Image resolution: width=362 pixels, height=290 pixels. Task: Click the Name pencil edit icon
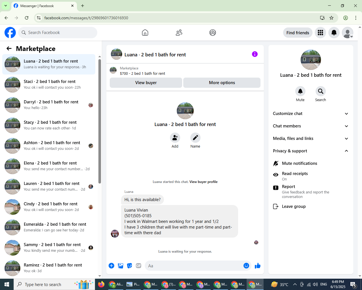(x=195, y=138)
